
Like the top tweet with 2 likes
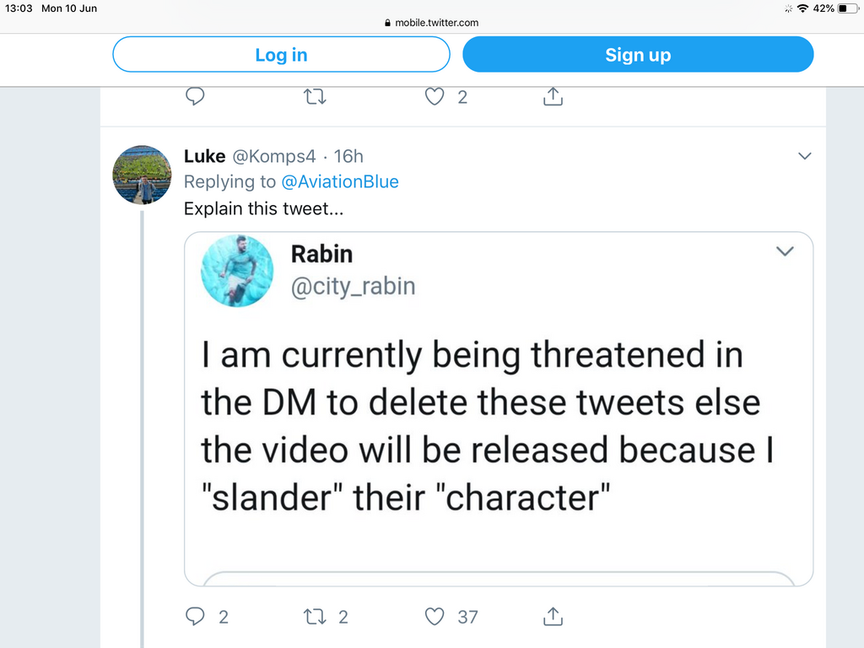[435, 97]
